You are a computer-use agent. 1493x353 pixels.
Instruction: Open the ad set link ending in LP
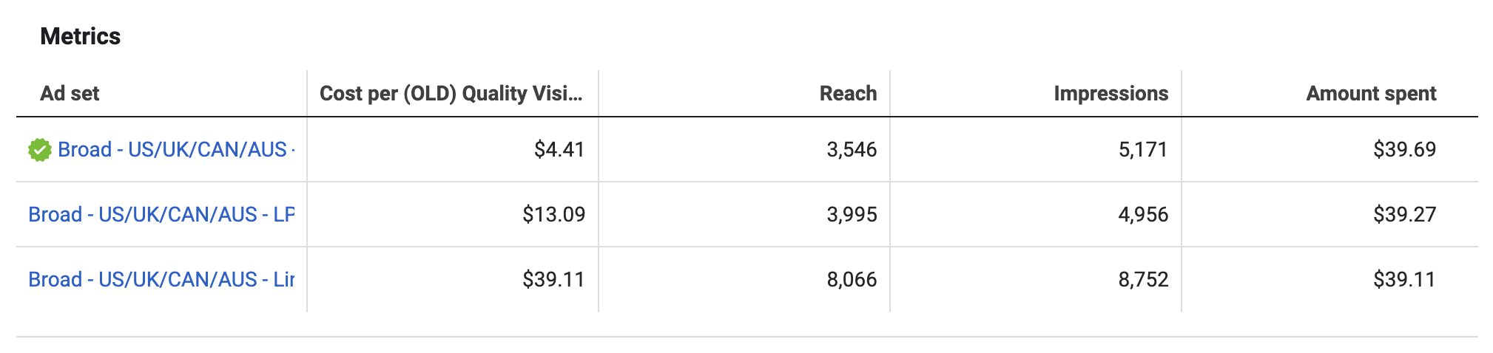(x=161, y=214)
